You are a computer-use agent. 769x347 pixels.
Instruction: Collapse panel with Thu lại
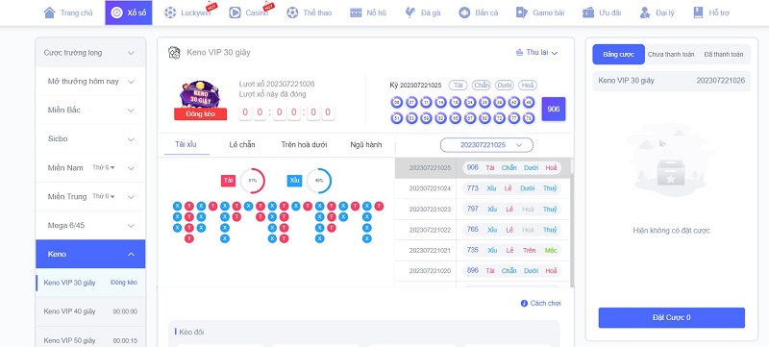pos(537,53)
